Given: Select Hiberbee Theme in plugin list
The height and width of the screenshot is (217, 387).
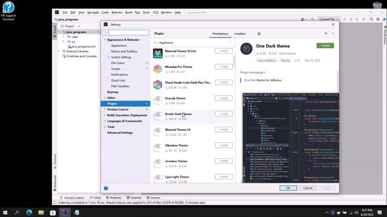Looking at the screenshot, I should [x=192, y=148].
